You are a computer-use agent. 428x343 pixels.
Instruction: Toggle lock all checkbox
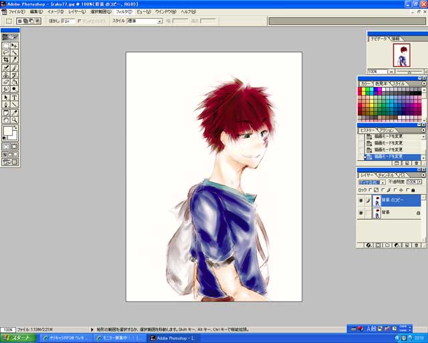tap(408, 190)
